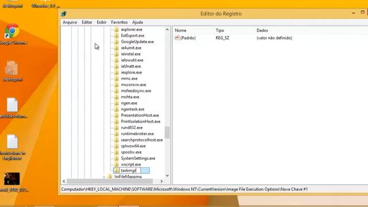Expand the IniFileMapping tree key
This screenshot has height=207, width=368.
pos(104,177)
